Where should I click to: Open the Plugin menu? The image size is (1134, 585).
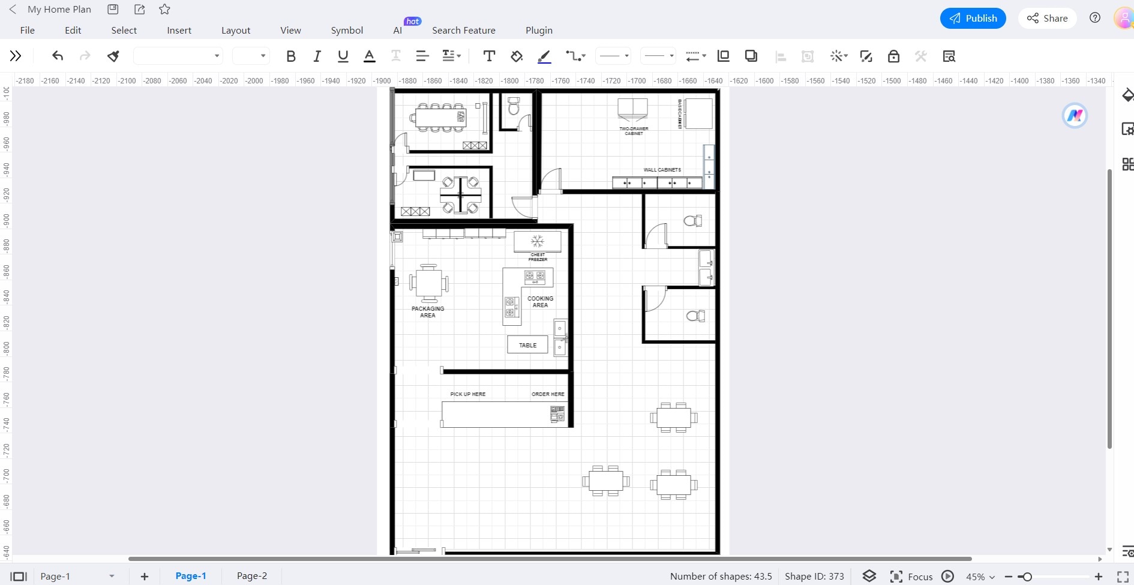pos(539,30)
